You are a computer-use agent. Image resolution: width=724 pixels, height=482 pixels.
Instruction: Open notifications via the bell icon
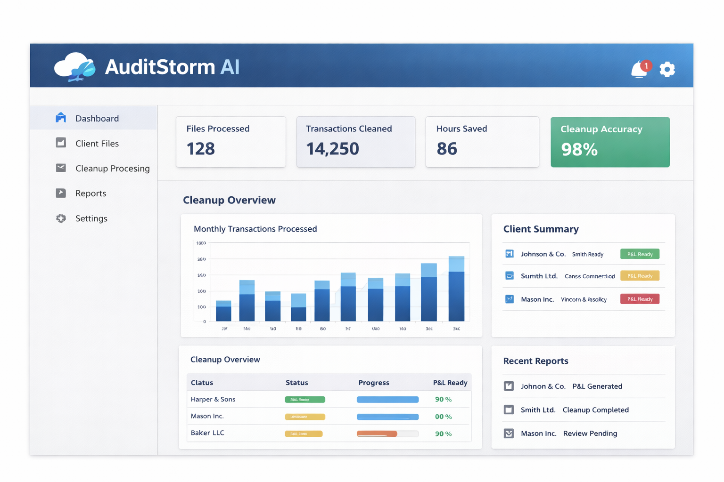(x=639, y=69)
